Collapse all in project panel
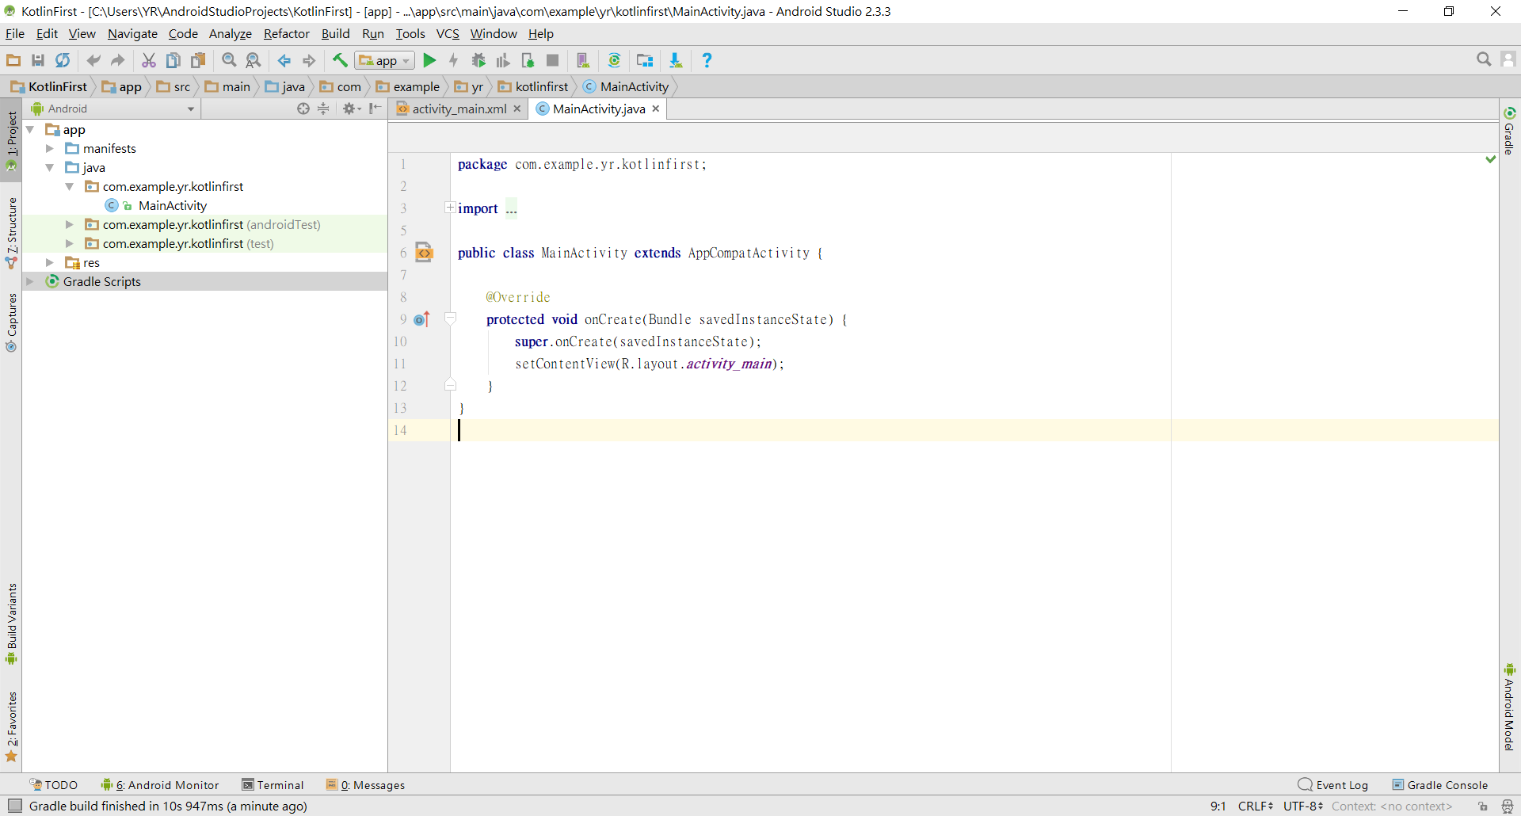The width and height of the screenshot is (1521, 816). click(323, 109)
